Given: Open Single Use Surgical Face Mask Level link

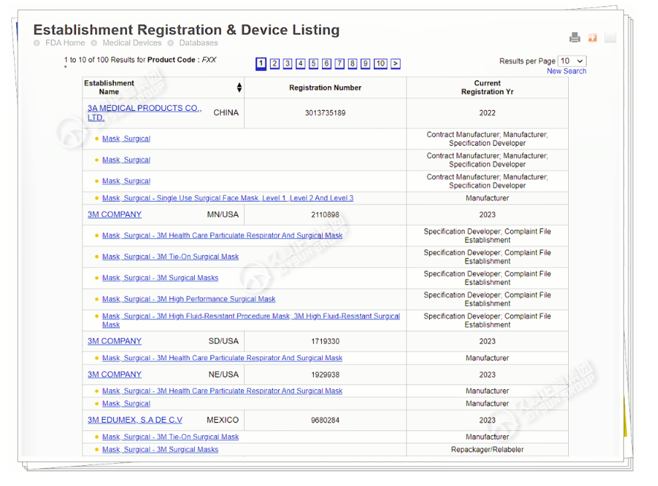Looking at the screenshot, I should click(228, 198).
